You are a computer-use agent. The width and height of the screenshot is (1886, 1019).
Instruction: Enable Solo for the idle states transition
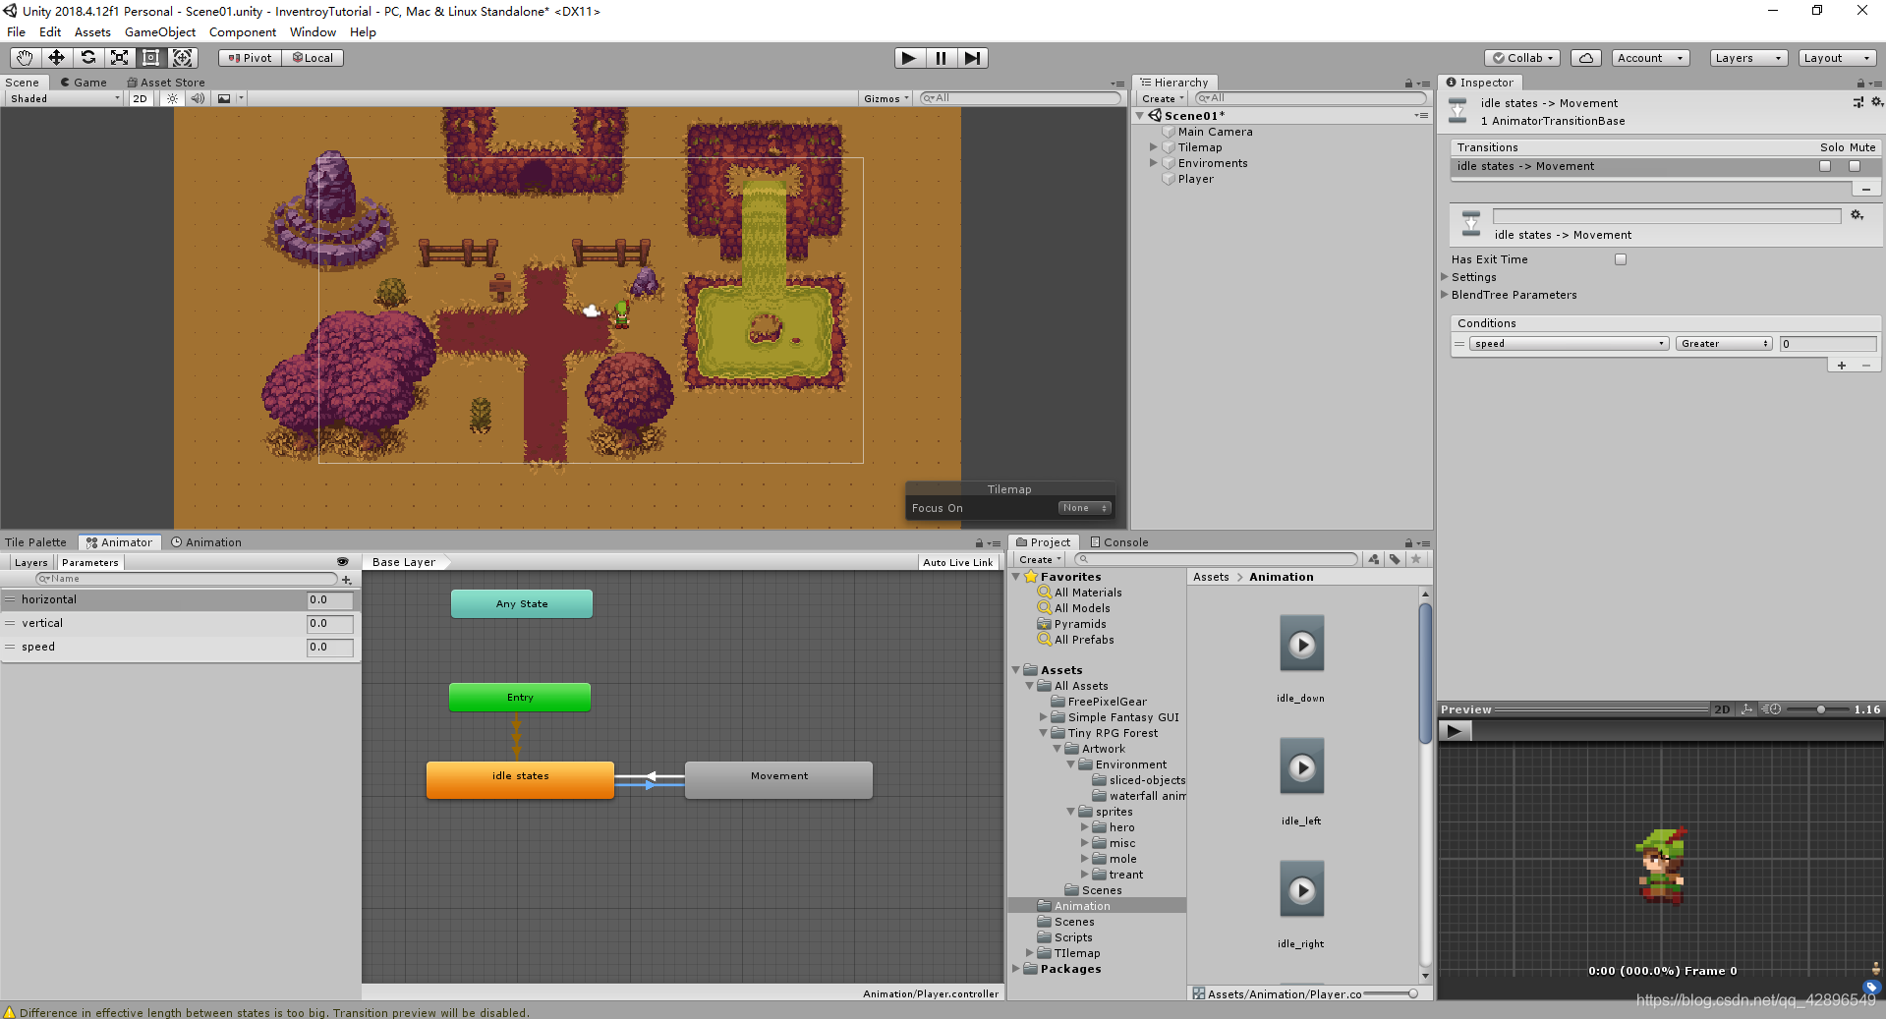click(1824, 166)
